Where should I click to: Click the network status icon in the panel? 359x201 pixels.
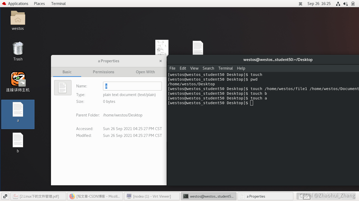click(338, 4)
